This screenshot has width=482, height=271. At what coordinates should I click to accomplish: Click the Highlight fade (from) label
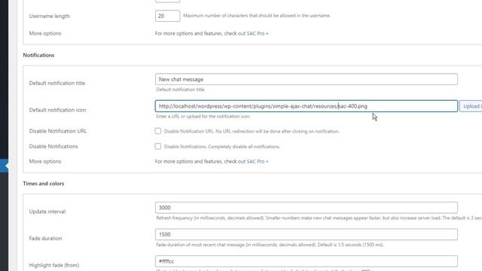click(x=54, y=265)
